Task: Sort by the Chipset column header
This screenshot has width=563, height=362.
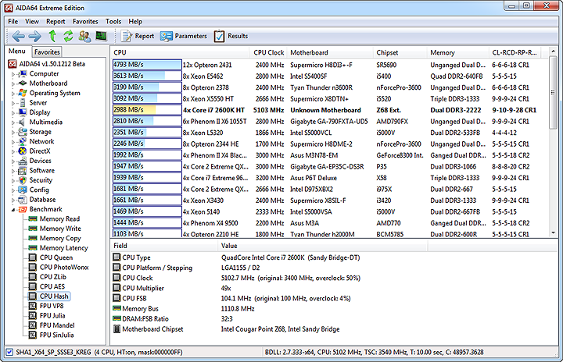Action: [400, 53]
